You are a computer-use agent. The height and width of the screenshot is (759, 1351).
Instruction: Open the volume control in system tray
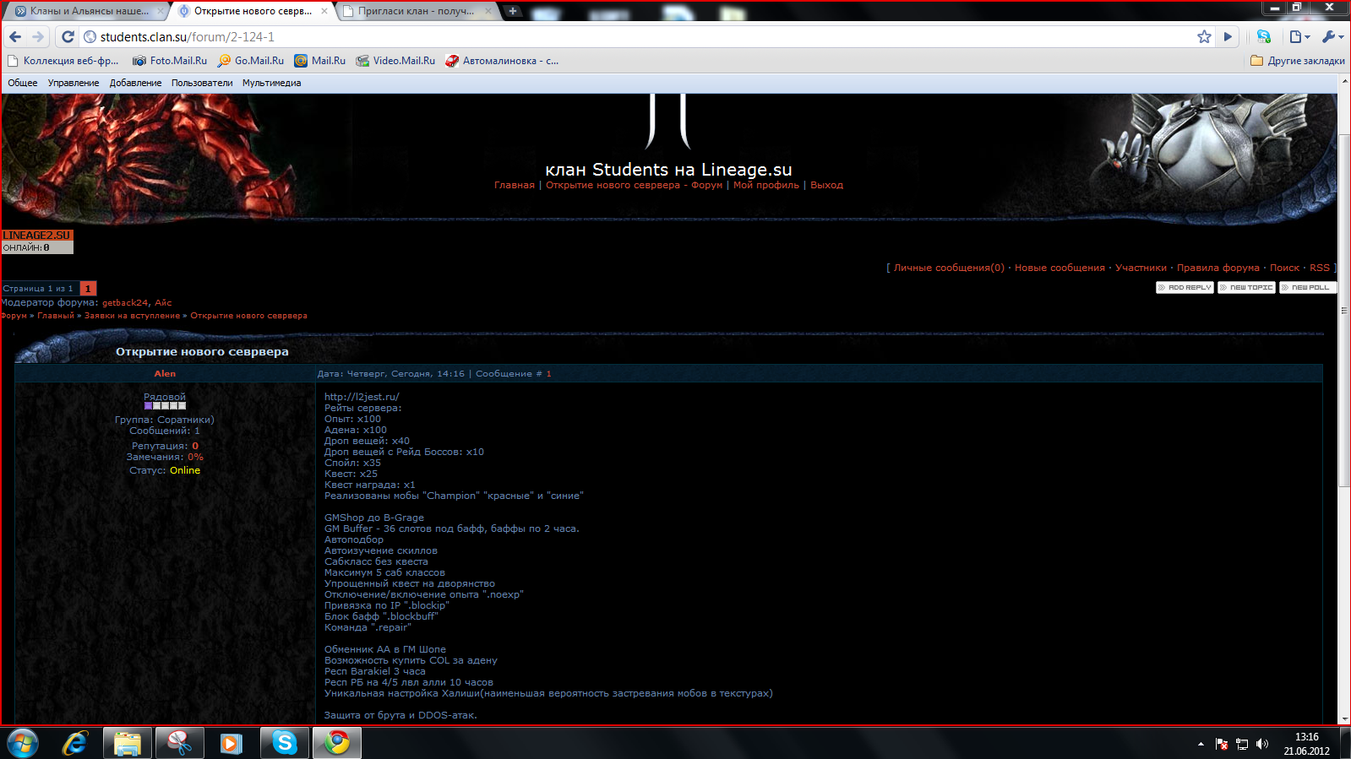[x=1262, y=744]
